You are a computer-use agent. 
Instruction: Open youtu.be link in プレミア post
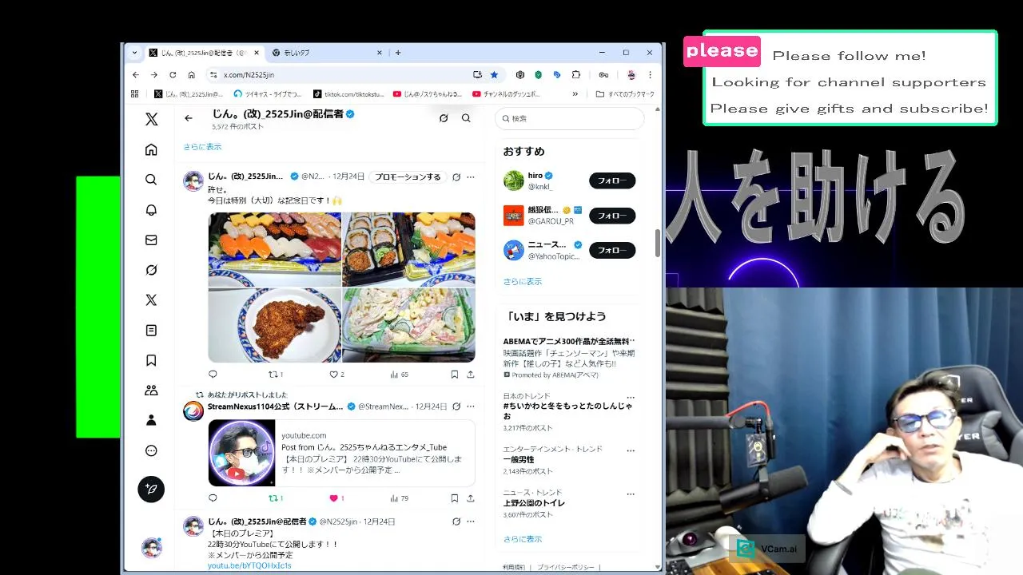tap(249, 565)
